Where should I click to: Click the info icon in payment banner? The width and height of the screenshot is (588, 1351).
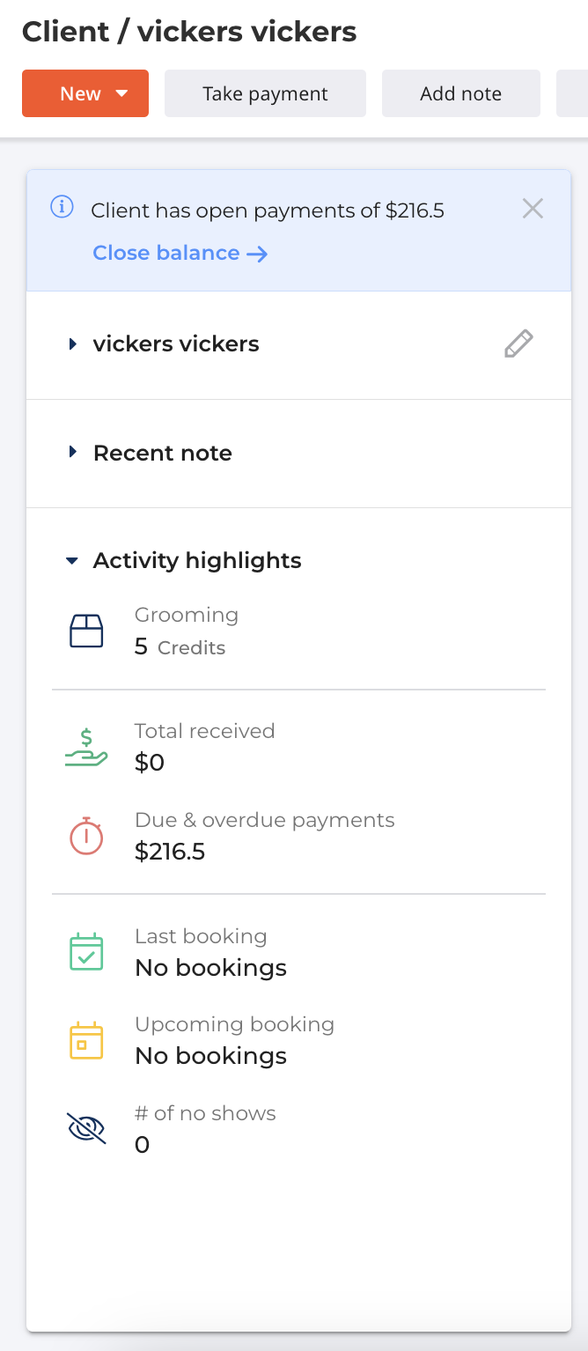pos(62,208)
